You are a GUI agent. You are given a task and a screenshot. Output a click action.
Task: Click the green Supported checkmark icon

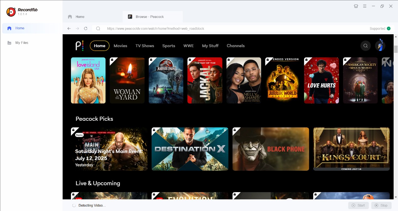(389, 29)
